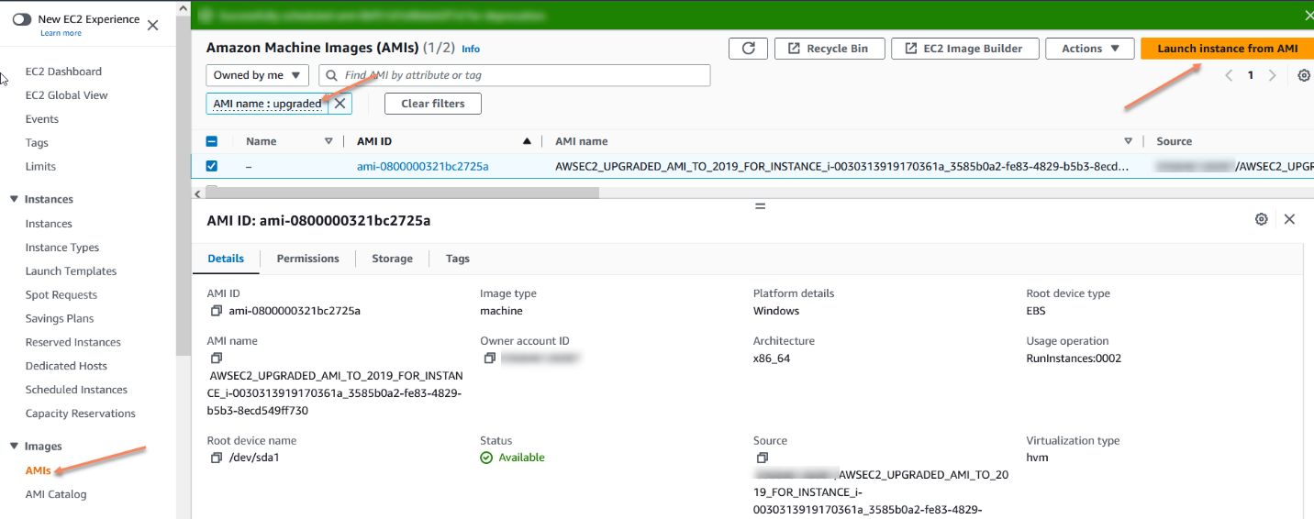
Task: Switch to the Tags tab
Action: pos(458,259)
